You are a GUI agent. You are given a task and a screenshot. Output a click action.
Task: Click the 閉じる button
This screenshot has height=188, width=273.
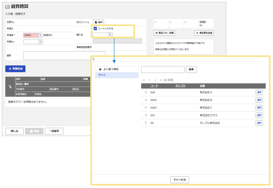click(15, 131)
